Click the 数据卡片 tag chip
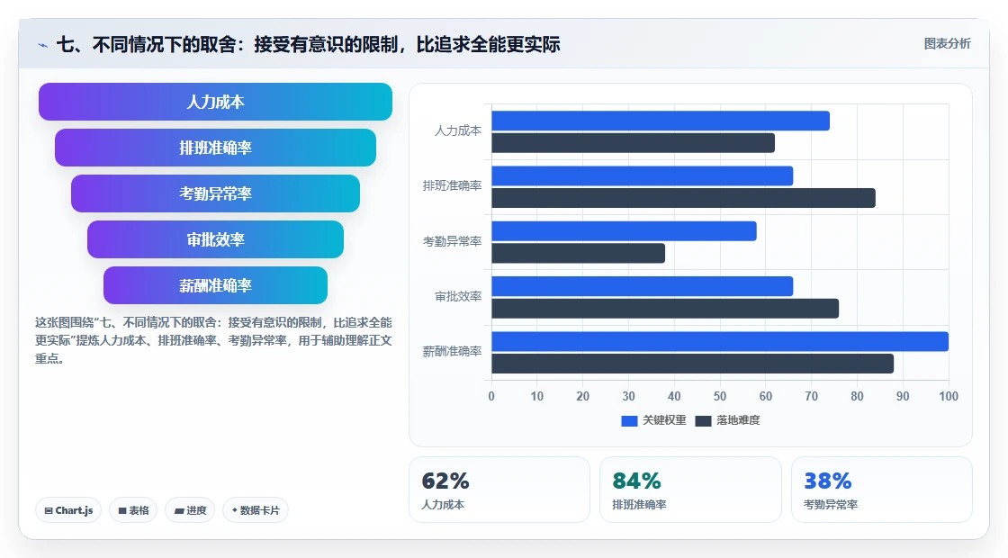Viewport: 1008px width, 558px height. click(x=256, y=510)
